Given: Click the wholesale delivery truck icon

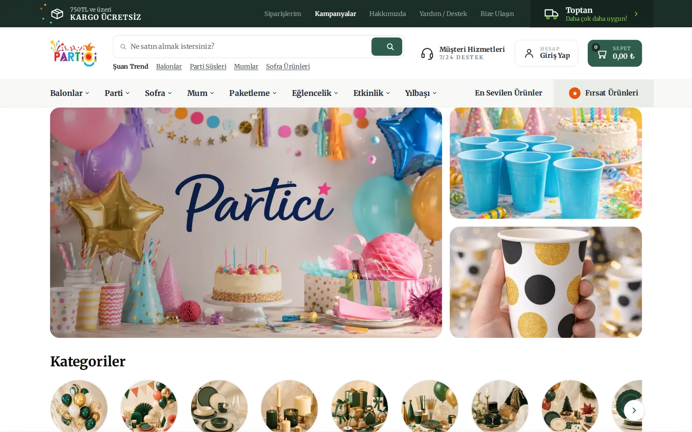Looking at the screenshot, I should pyautogui.click(x=551, y=14).
